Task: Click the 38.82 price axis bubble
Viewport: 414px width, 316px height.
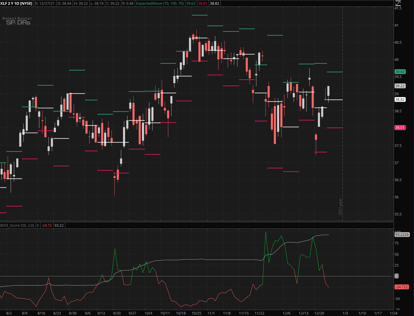Action: click(400, 100)
